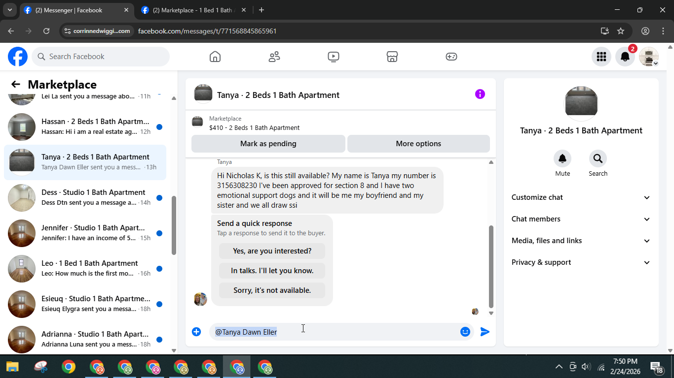Open the Friends icon in top navigation
The image size is (674, 378).
[274, 57]
